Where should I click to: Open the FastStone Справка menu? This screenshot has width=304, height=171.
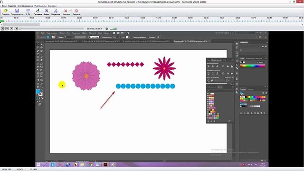[52, 6]
